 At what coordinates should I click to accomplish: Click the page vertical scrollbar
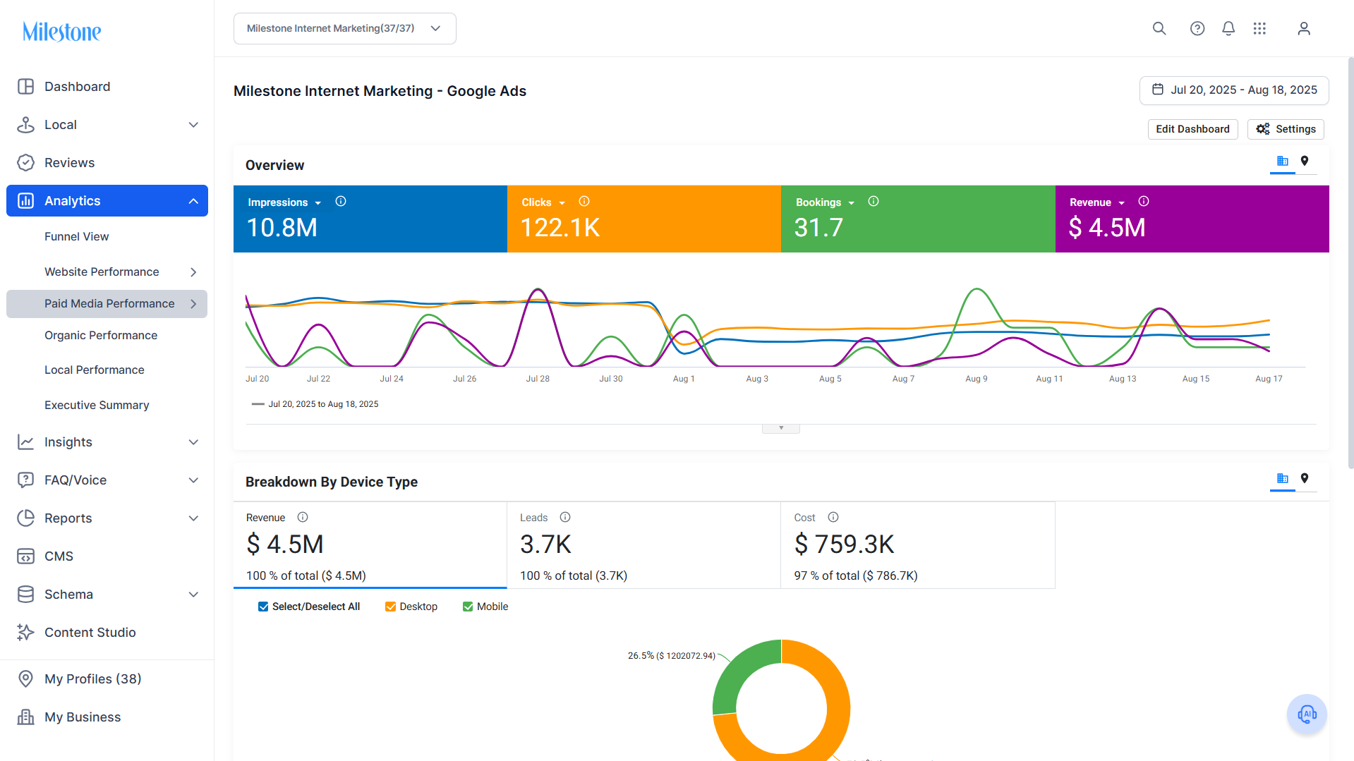coord(1350,262)
